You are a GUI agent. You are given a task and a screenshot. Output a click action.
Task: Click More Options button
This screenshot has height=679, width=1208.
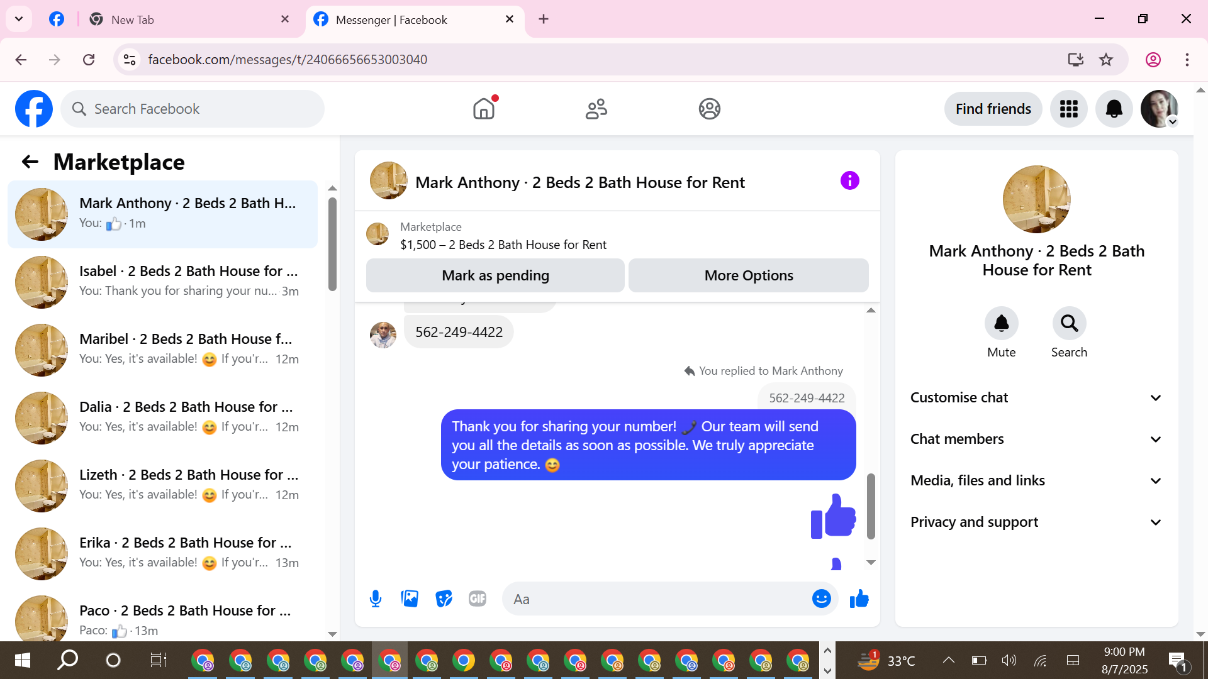[749, 275]
